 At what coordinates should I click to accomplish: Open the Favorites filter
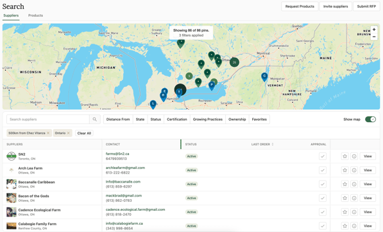click(x=259, y=120)
